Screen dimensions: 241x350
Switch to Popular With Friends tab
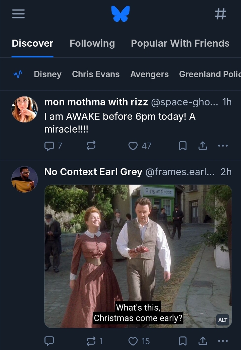point(180,43)
